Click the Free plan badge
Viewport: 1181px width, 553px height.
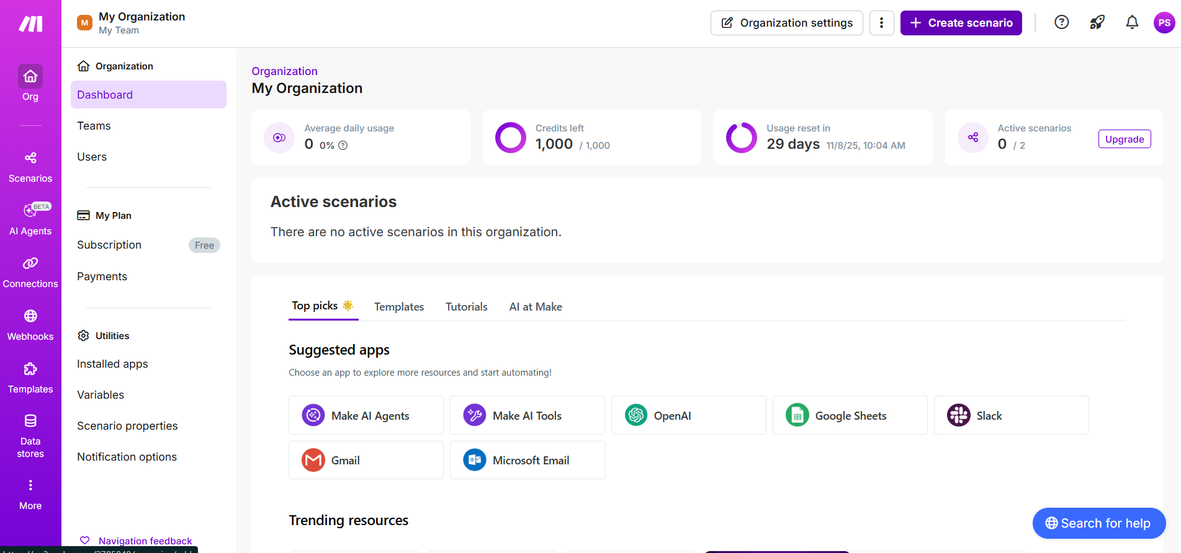point(204,246)
